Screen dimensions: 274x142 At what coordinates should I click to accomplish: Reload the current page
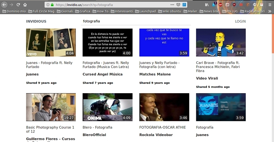tap(18, 5)
